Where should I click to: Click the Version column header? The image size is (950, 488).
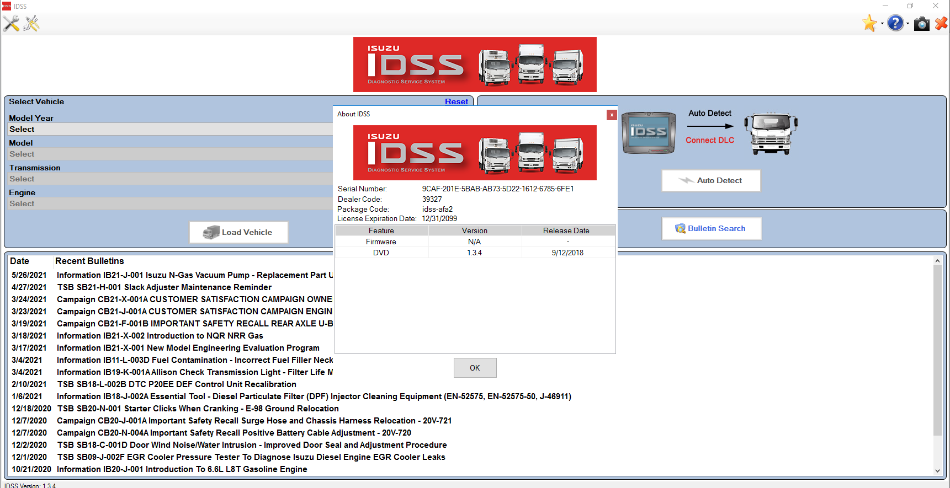pyautogui.click(x=475, y=230)
